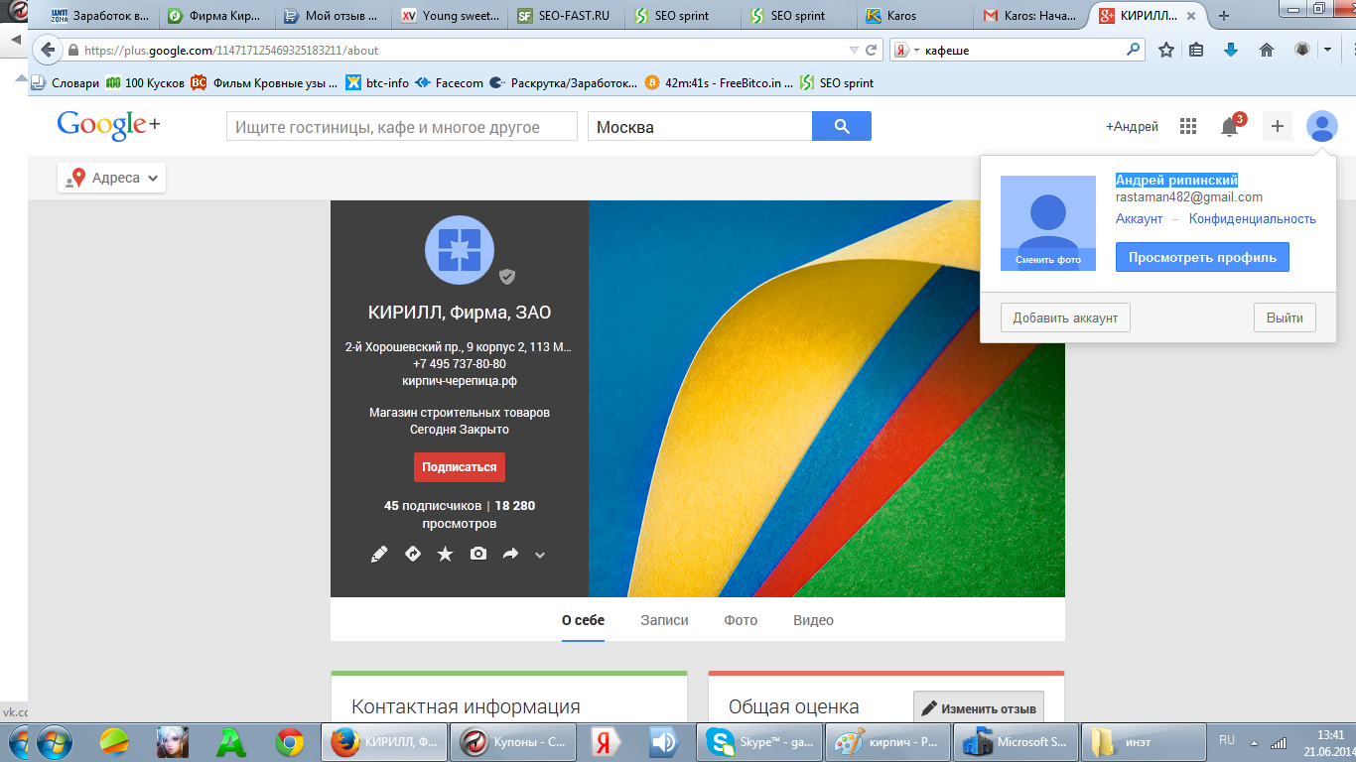This screenshot has width=1356, height=762.
Task: Open the URL history dropdown arrow
Action: 854,50
